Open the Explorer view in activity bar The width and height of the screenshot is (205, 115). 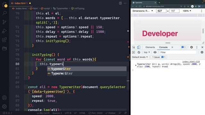[x=4, y=5]
